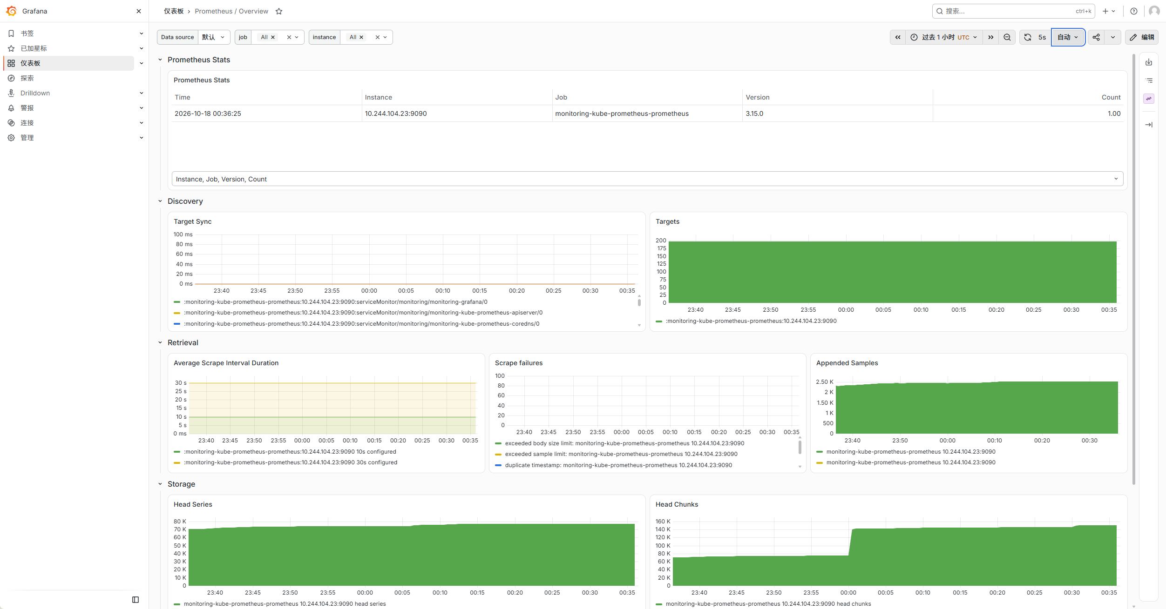Image resolution: width=1166 pixels, height=609 pixels.
Task: Close the sidebar navigation menu
Action: click(x=138, y=11)
